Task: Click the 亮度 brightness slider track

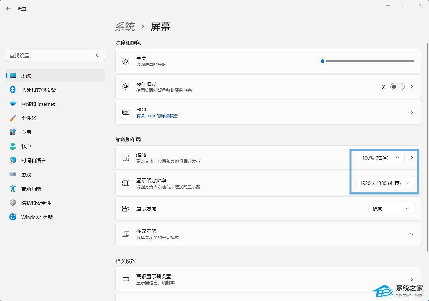Action: click(x=368, y=61)
